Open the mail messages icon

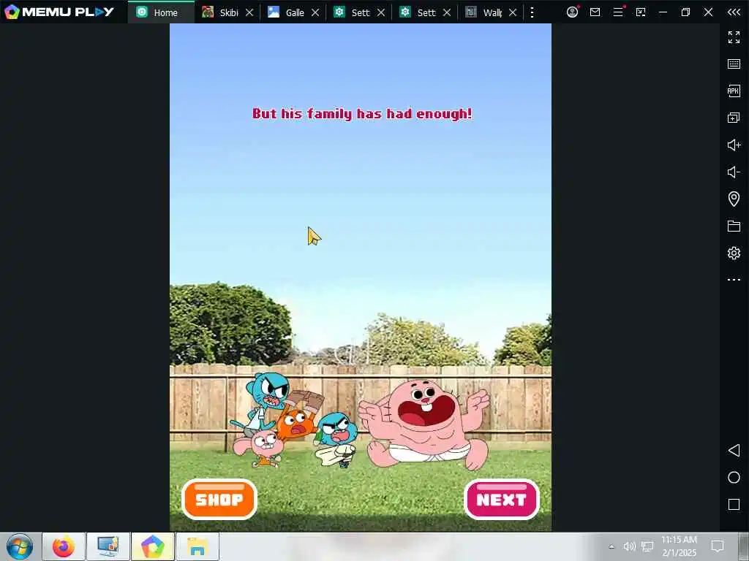point(595,12)
